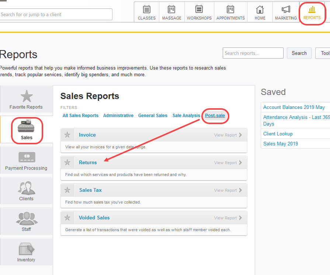Open the Client Lookup saved report
330x275 pixels.
pos(277,134)
